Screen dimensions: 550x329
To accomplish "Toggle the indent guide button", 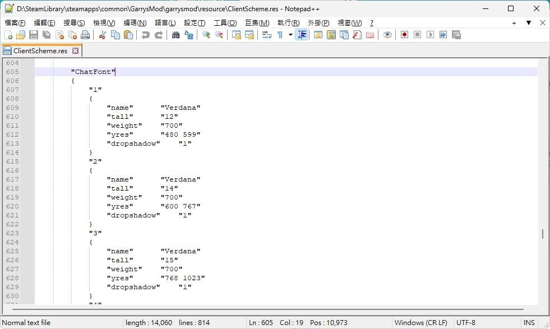I will [x=302, y=35].
